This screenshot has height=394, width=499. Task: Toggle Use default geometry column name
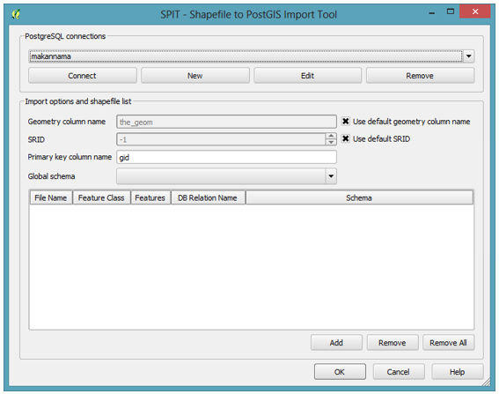point(346,122)
